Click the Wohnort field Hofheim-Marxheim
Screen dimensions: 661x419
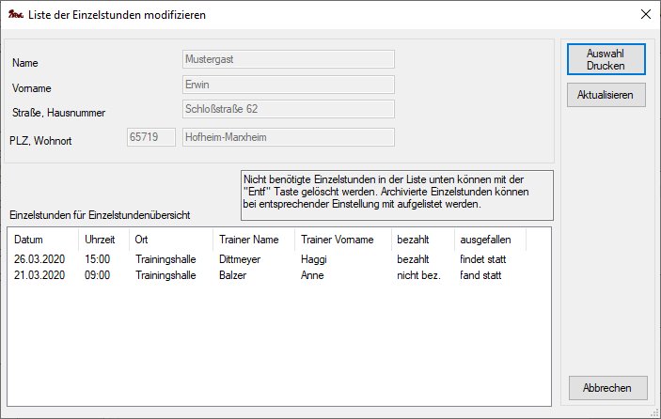click(x=286, y=138)
